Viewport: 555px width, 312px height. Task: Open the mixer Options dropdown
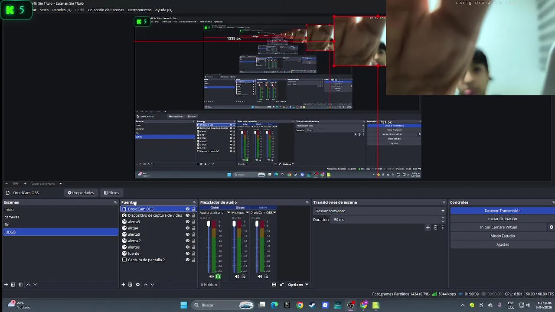[x=298, y=285]
